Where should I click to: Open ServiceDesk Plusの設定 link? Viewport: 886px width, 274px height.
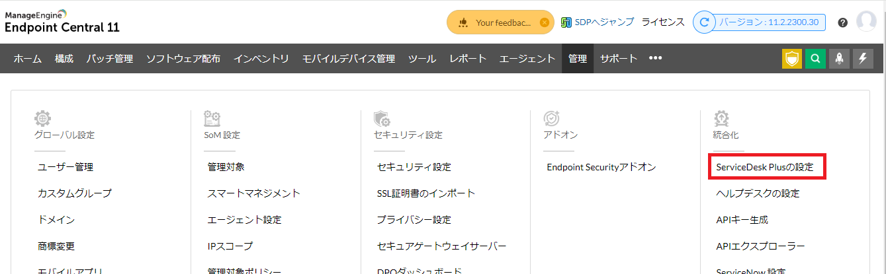pos(765,167)
